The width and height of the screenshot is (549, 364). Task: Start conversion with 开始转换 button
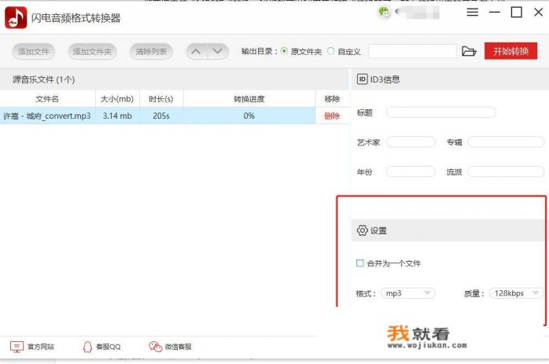[x=510, y=51]
